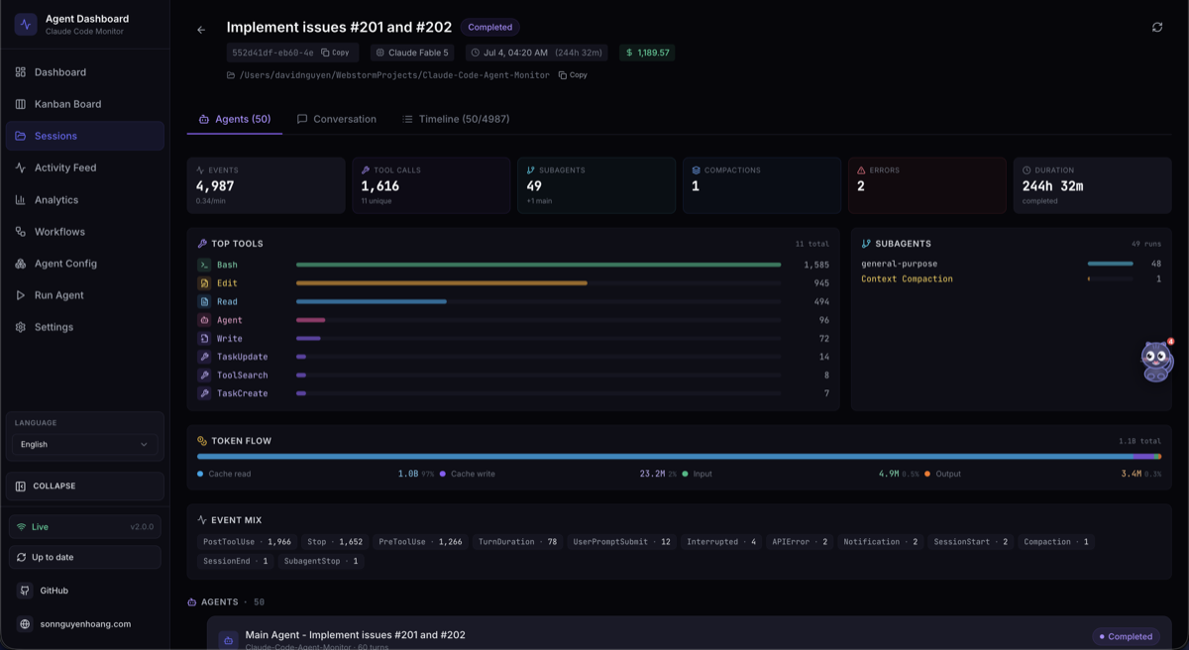
Task: Click the Token Flow coins icon
Action: pyautogui.click(x=202, y=441)
